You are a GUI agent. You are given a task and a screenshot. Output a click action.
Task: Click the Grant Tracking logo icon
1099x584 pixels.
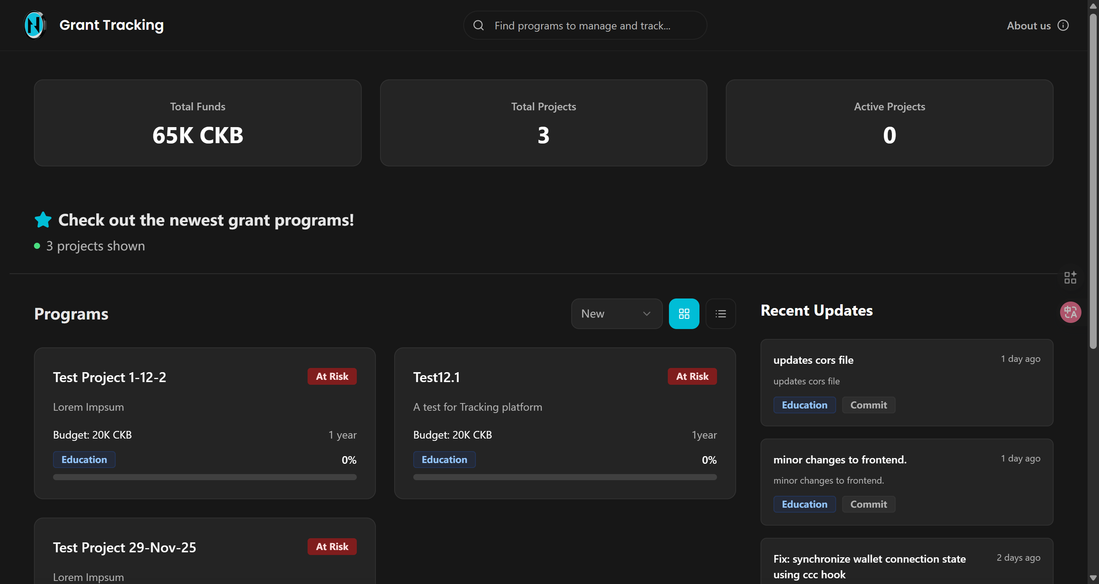[35, 25]
